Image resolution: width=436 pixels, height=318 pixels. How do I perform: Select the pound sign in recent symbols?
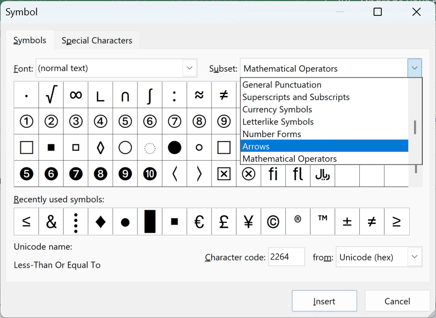[x=224, y=221]
